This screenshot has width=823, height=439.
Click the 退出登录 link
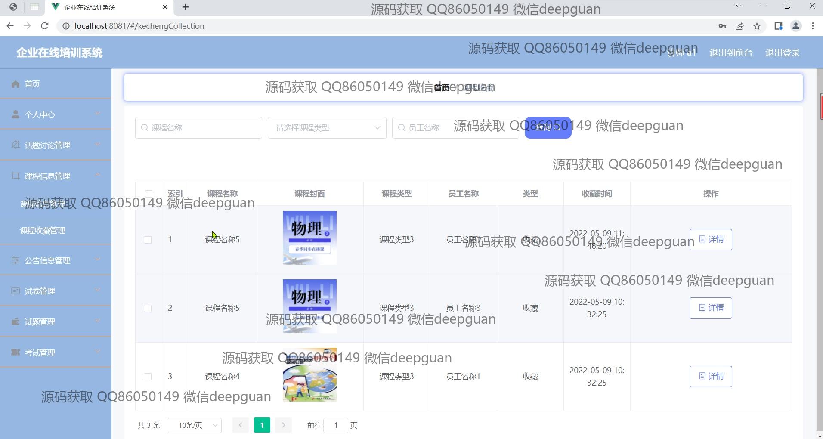click(x=782, y=53)
